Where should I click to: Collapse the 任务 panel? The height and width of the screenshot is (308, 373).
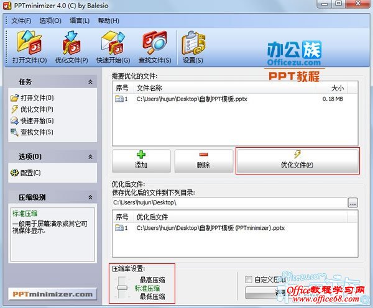(90, 82)
